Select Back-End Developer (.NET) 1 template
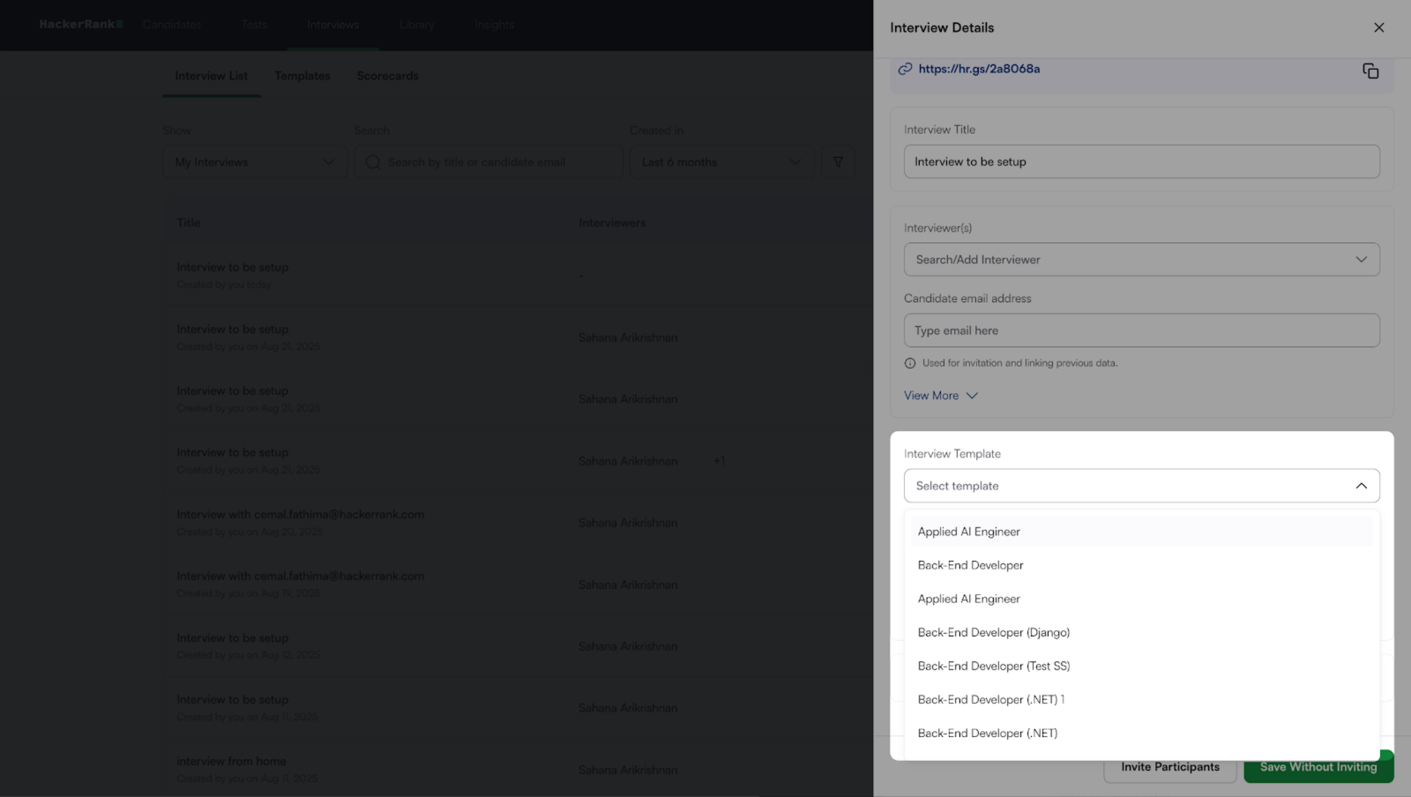The height and width of the screenshot is (797, 1411). [1142, 700]
